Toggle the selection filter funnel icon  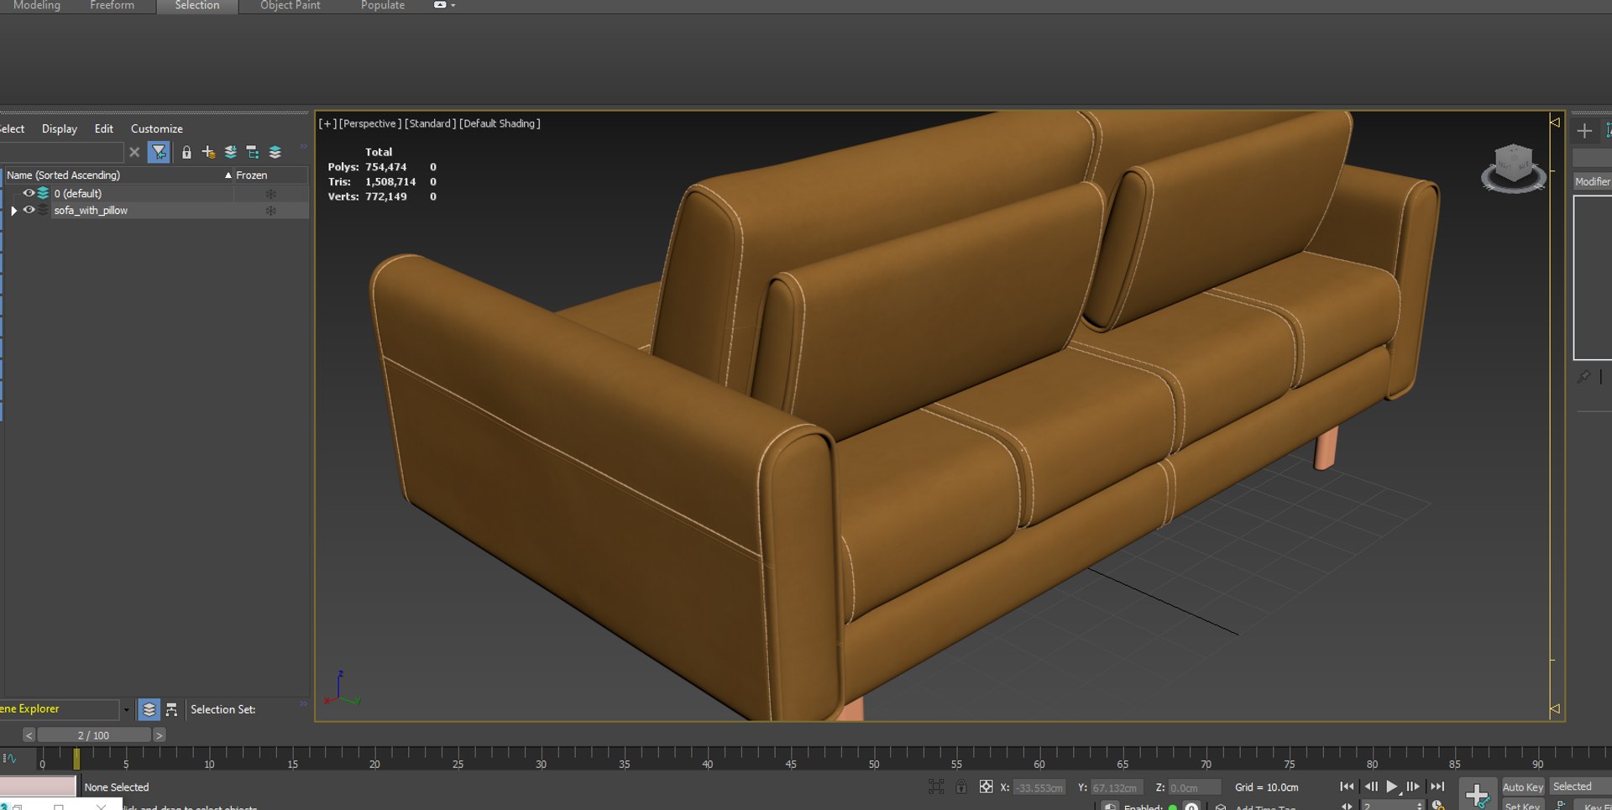coord(159,152)
